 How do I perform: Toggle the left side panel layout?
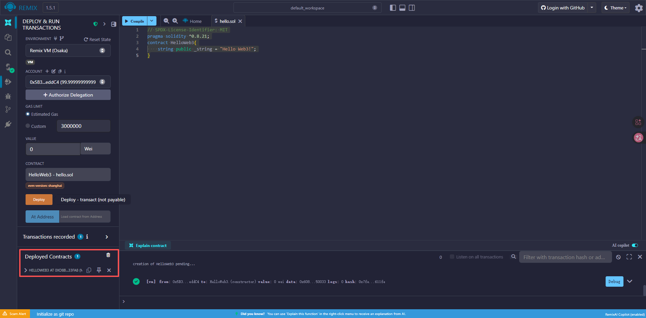[x=393, y=8]
